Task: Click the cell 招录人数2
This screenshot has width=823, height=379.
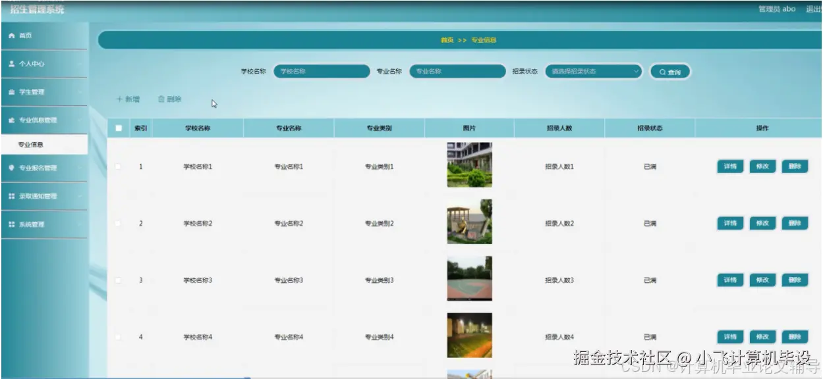Action: click(559, 224)
